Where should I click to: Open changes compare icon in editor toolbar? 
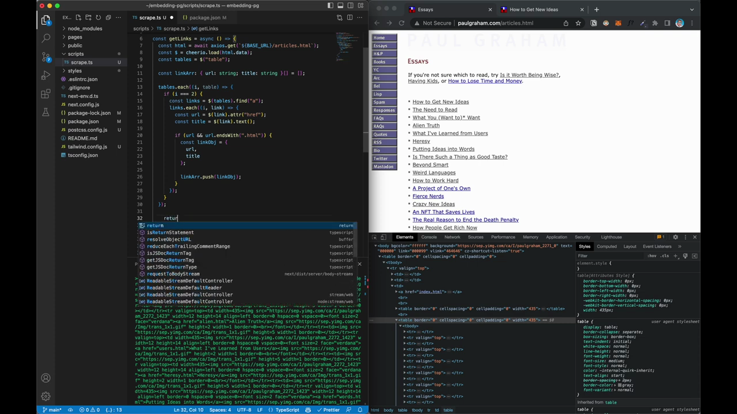[339, 18]
